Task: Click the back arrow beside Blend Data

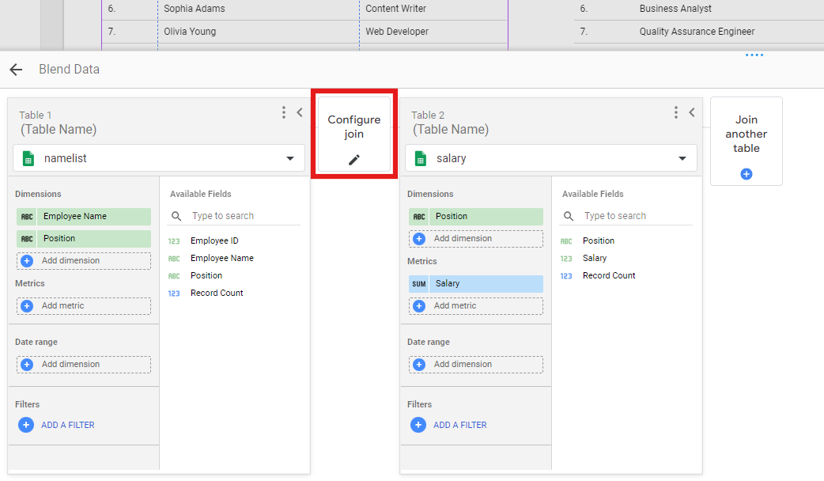Action: [16, 70]
